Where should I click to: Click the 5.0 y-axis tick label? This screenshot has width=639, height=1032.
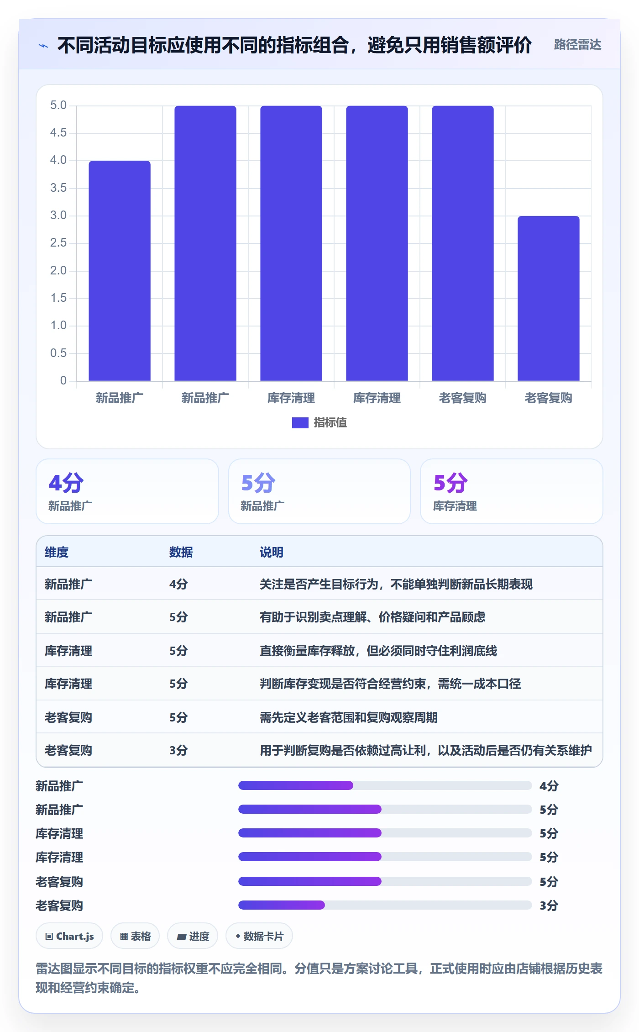(x=58, y=105)
